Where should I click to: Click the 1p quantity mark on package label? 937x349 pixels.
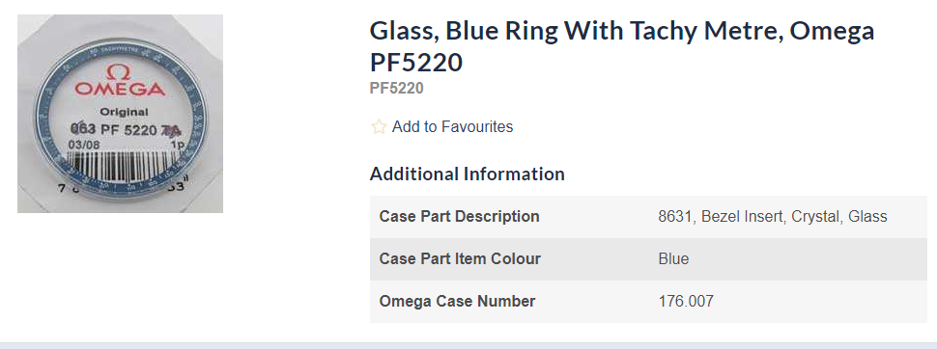click(x=178, y=145)
